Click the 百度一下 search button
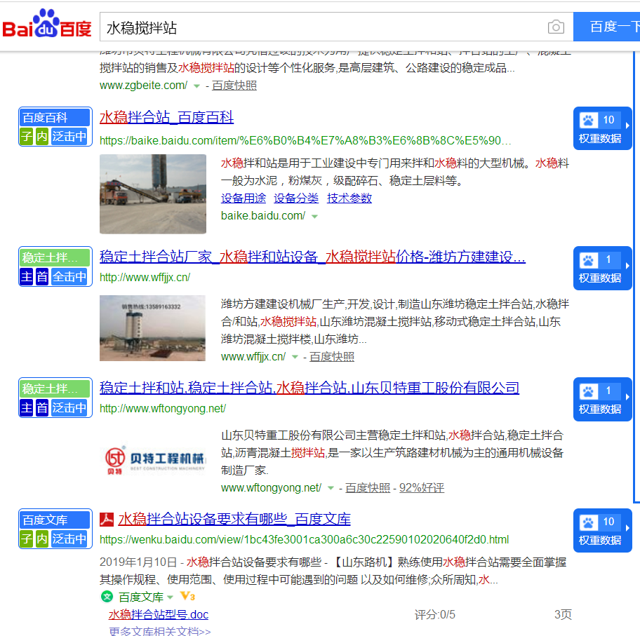Image resolution: width=640 pixels, height=636 pixels. click(606, 27)
